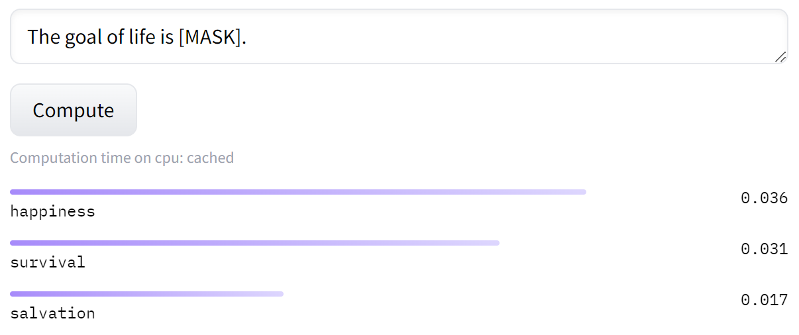Select the survival prediction label
Viewport: 799px width, 335px height.
click(48, 262)
